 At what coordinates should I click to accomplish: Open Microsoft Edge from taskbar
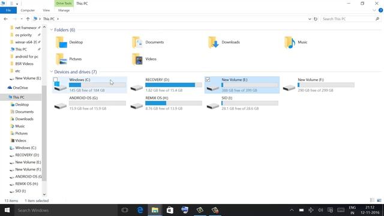click(x=140, y=210)
